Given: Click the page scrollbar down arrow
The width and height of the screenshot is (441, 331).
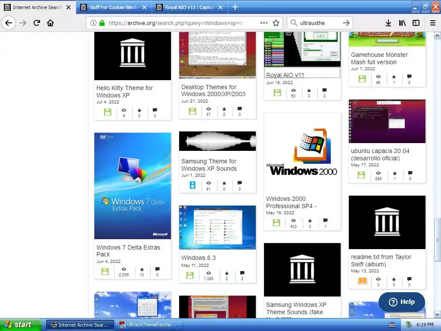Looking at the screenshot, I should click(x=438, y=314).
